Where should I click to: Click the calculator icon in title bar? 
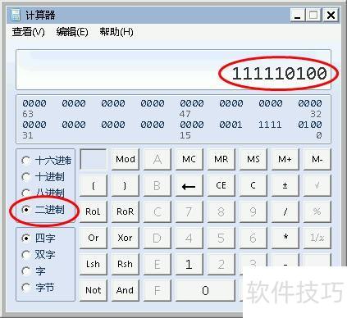coord(16,15)
